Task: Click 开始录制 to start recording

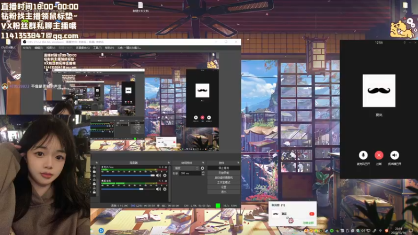Action: coord(224,173)
